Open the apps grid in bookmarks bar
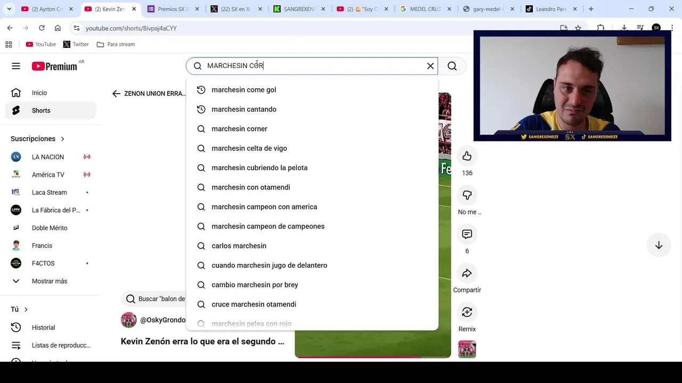The width and height of the screenshot is (682, 383). pyautogui.click(x=9, y=44)
